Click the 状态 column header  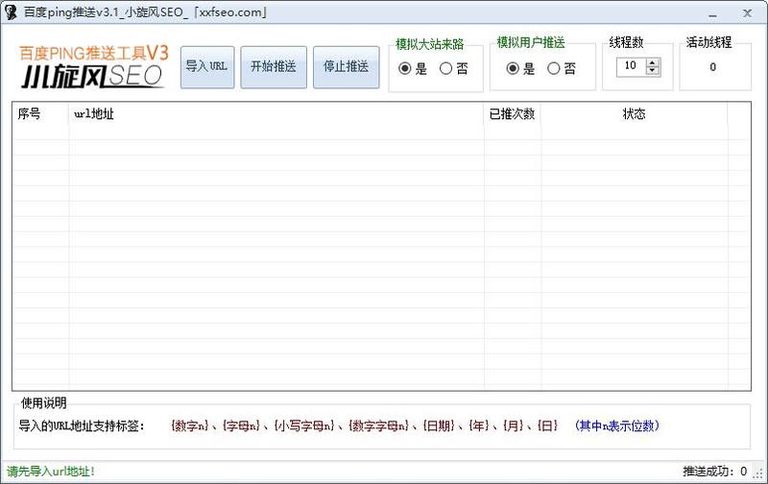634,114
